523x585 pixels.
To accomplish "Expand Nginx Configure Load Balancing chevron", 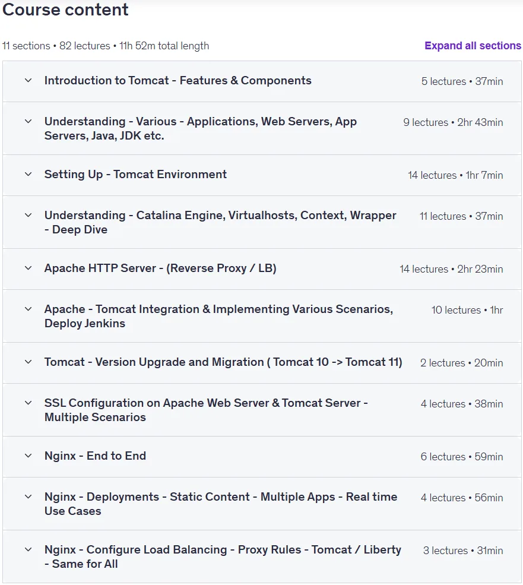I will coord(28,549).
